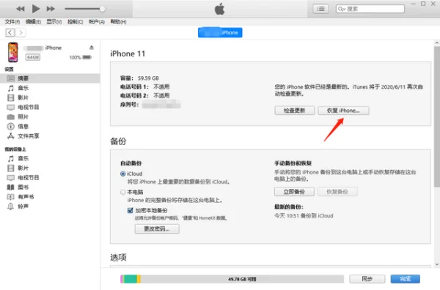Click the 59.59 GB capacity value
Image resolution: width=440 pixels, height=290 pixels.
coord(148,78)
